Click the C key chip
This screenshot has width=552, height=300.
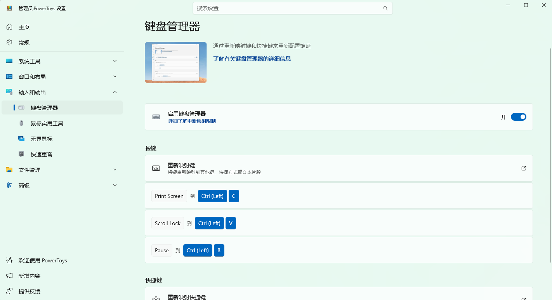(234, 196)
